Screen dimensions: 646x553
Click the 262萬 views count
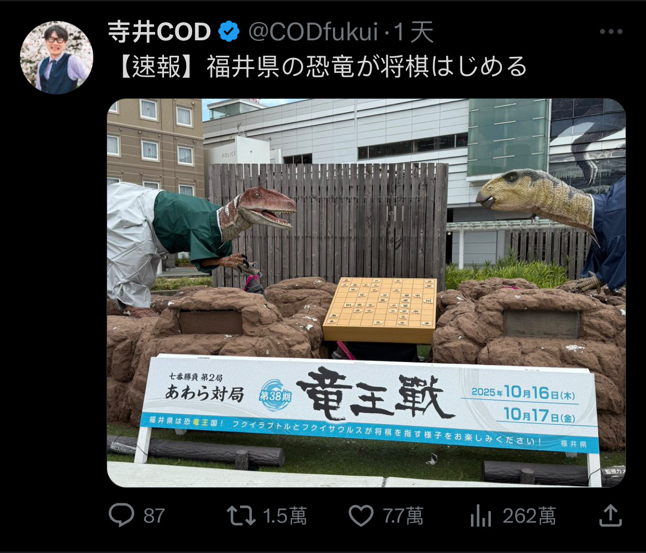pyautogui.click(x=529, y=516)
